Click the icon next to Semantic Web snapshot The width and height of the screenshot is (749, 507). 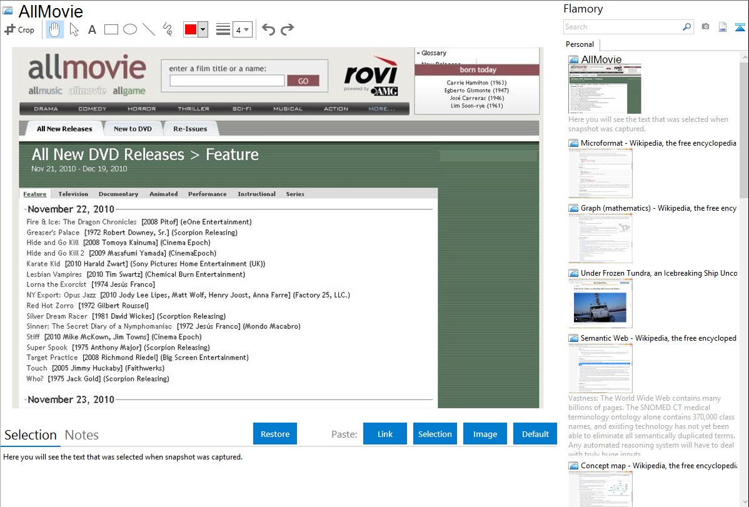click(x=573, y=338)
